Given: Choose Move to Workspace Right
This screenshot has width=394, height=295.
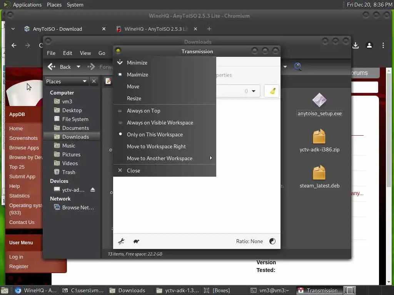Looking at the screenshot, I should (165, 146).
